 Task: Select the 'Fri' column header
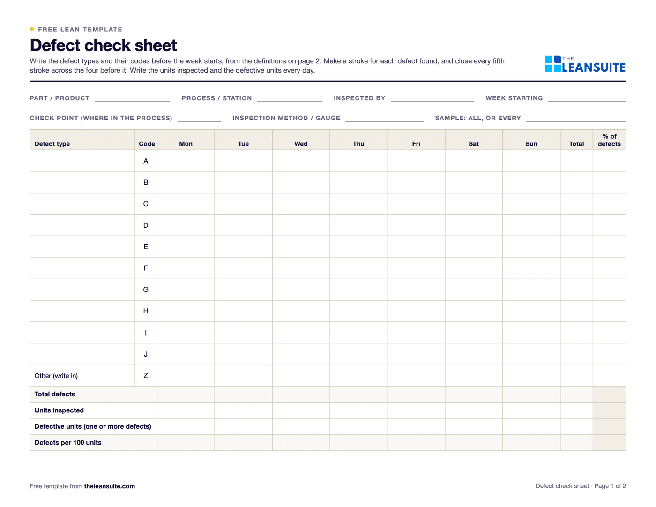pyautogui.click(x=417, y=140)
